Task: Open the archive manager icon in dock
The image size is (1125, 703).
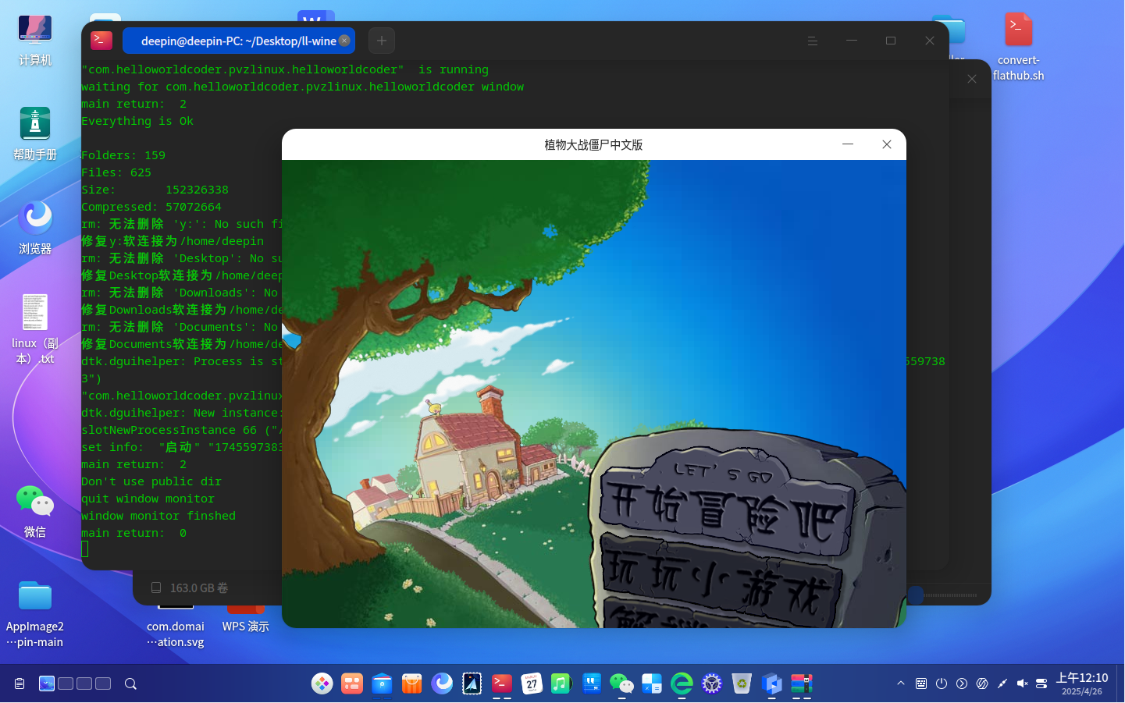Action: (x=802, y=683)
